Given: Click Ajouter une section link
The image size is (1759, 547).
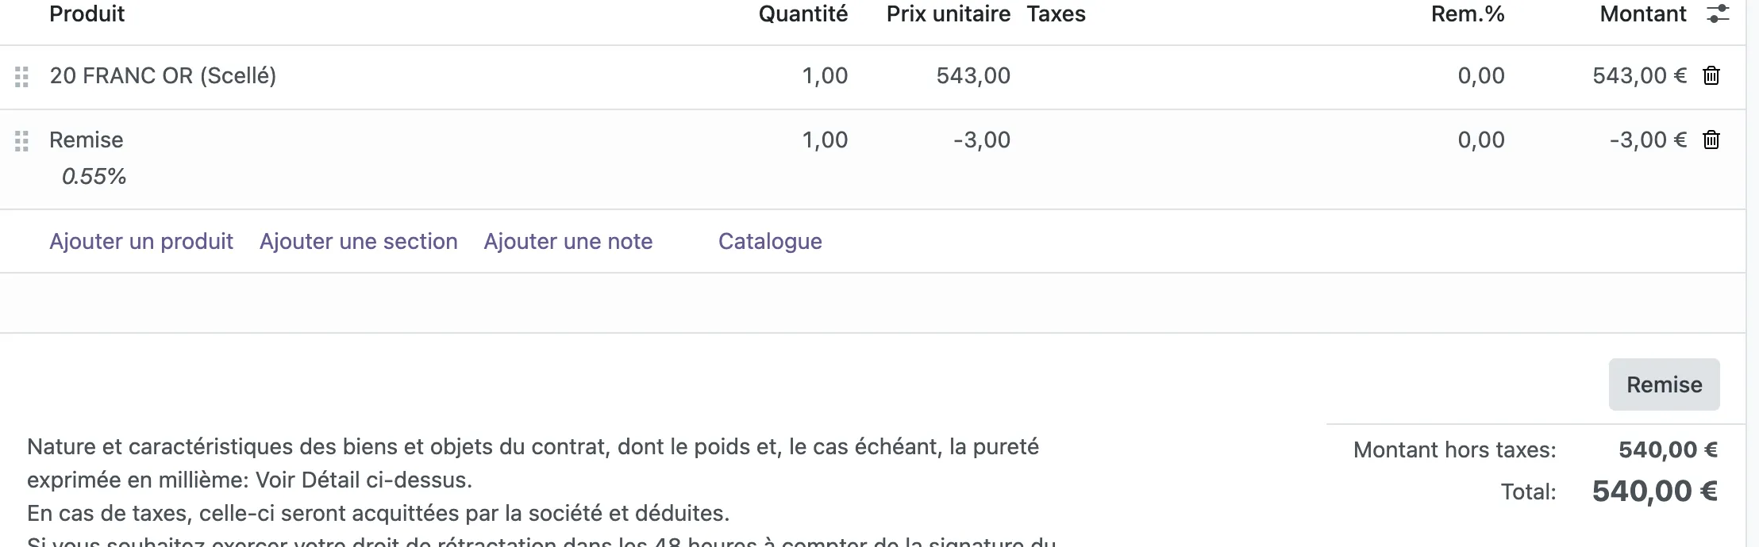Looking at the screenshot, I should pos(359,241).
